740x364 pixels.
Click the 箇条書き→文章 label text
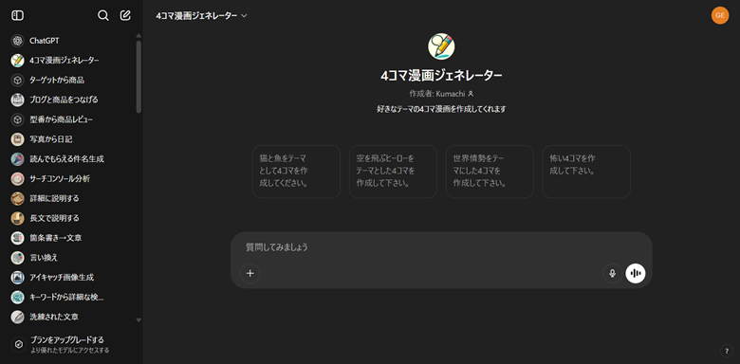pyautogui.click(x=56, y=238)
